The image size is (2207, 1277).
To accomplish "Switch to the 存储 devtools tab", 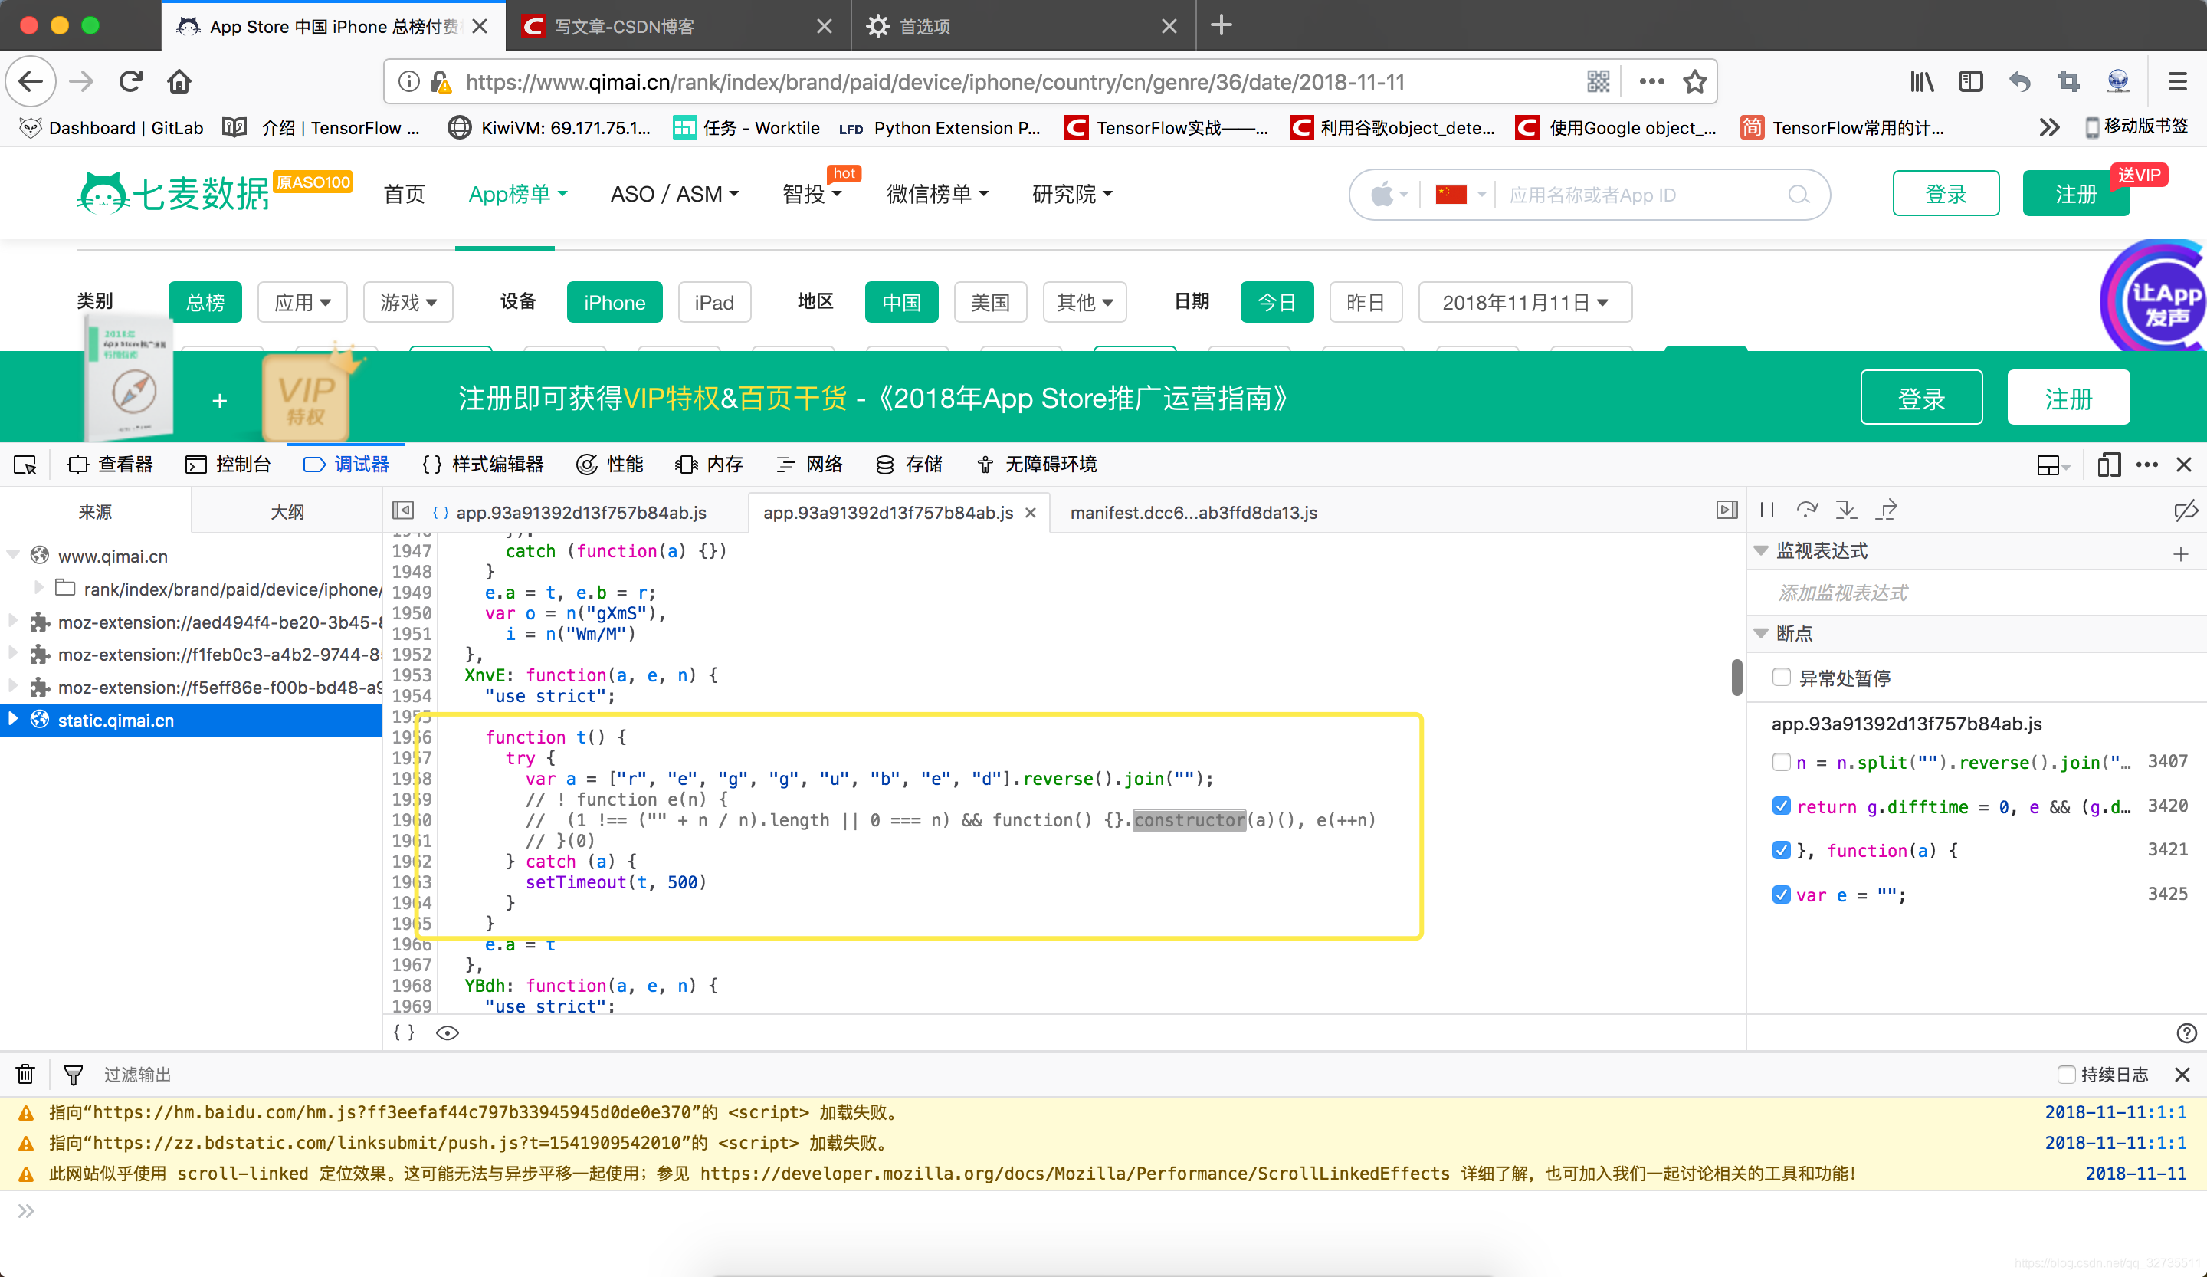I will point(909,465).
